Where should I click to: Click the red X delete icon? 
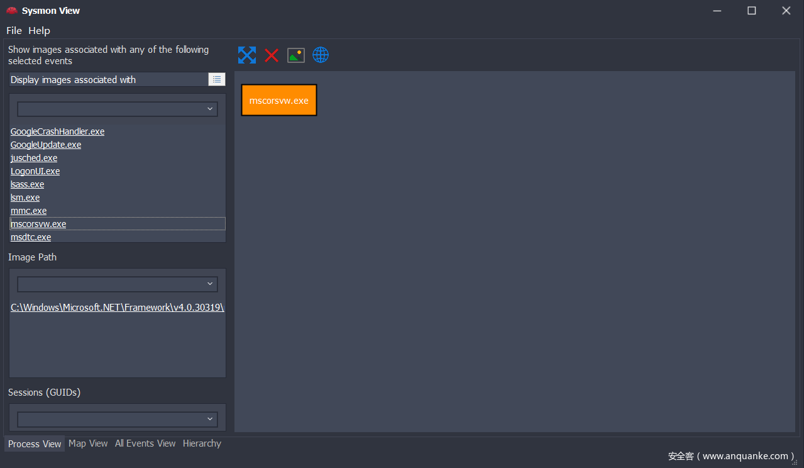point(272,55)
